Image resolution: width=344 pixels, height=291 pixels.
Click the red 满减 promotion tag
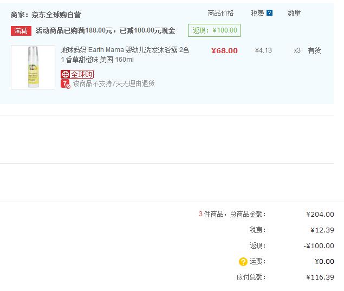tap(21, 31)
